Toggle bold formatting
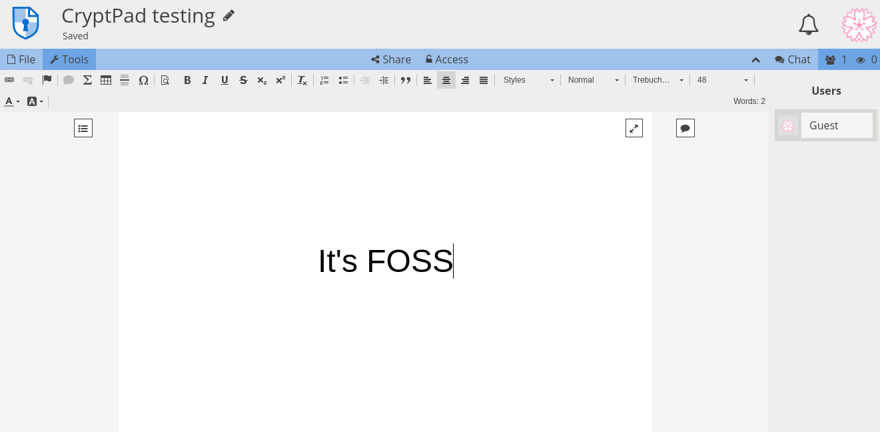Viewport: 880px width, 432px height. 187,80
